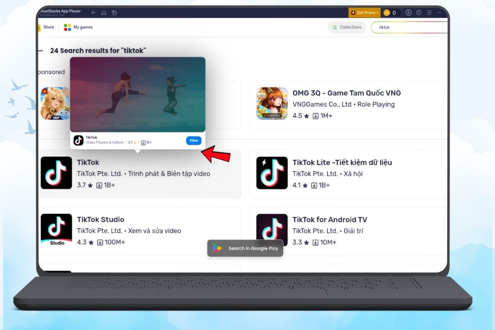Click the Get Prime button
This screenshot has height=330, width=495.
click(x=364, y=13)
